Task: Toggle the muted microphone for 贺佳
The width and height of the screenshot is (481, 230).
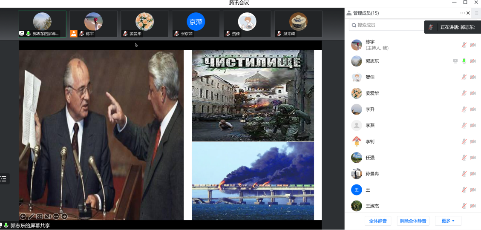Action: click(x=464, y=78)
